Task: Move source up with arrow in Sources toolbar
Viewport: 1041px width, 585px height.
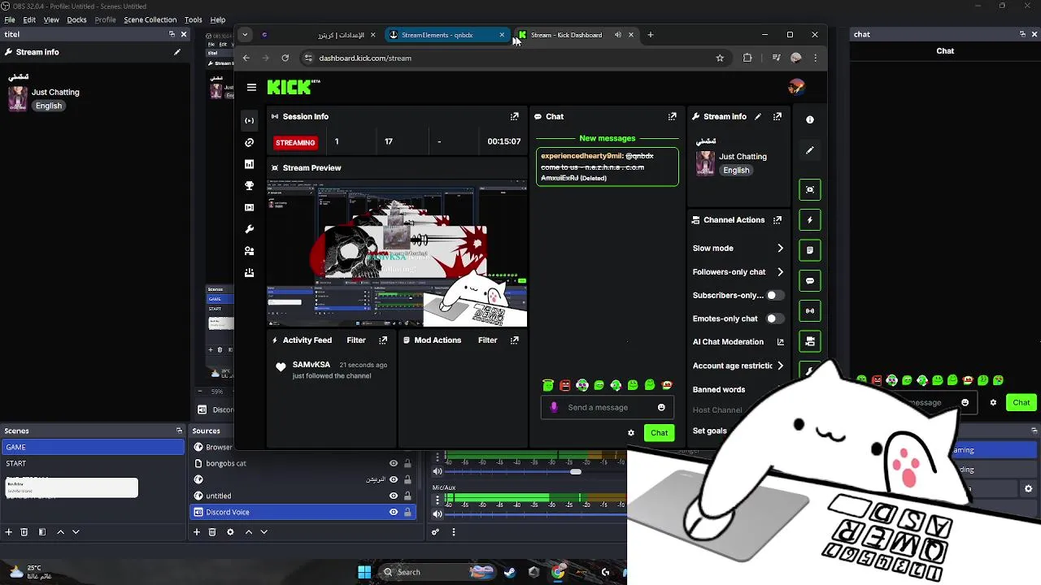Action: pos(249,532)
